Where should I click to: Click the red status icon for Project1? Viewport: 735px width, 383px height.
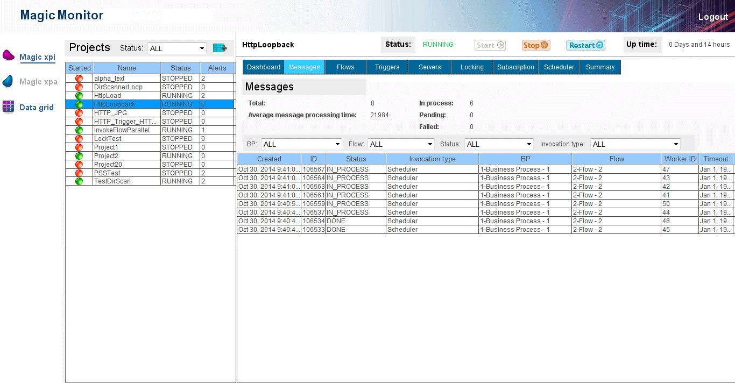click(79, 147)
